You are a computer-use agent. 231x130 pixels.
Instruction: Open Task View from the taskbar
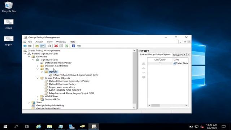(27, 126)
